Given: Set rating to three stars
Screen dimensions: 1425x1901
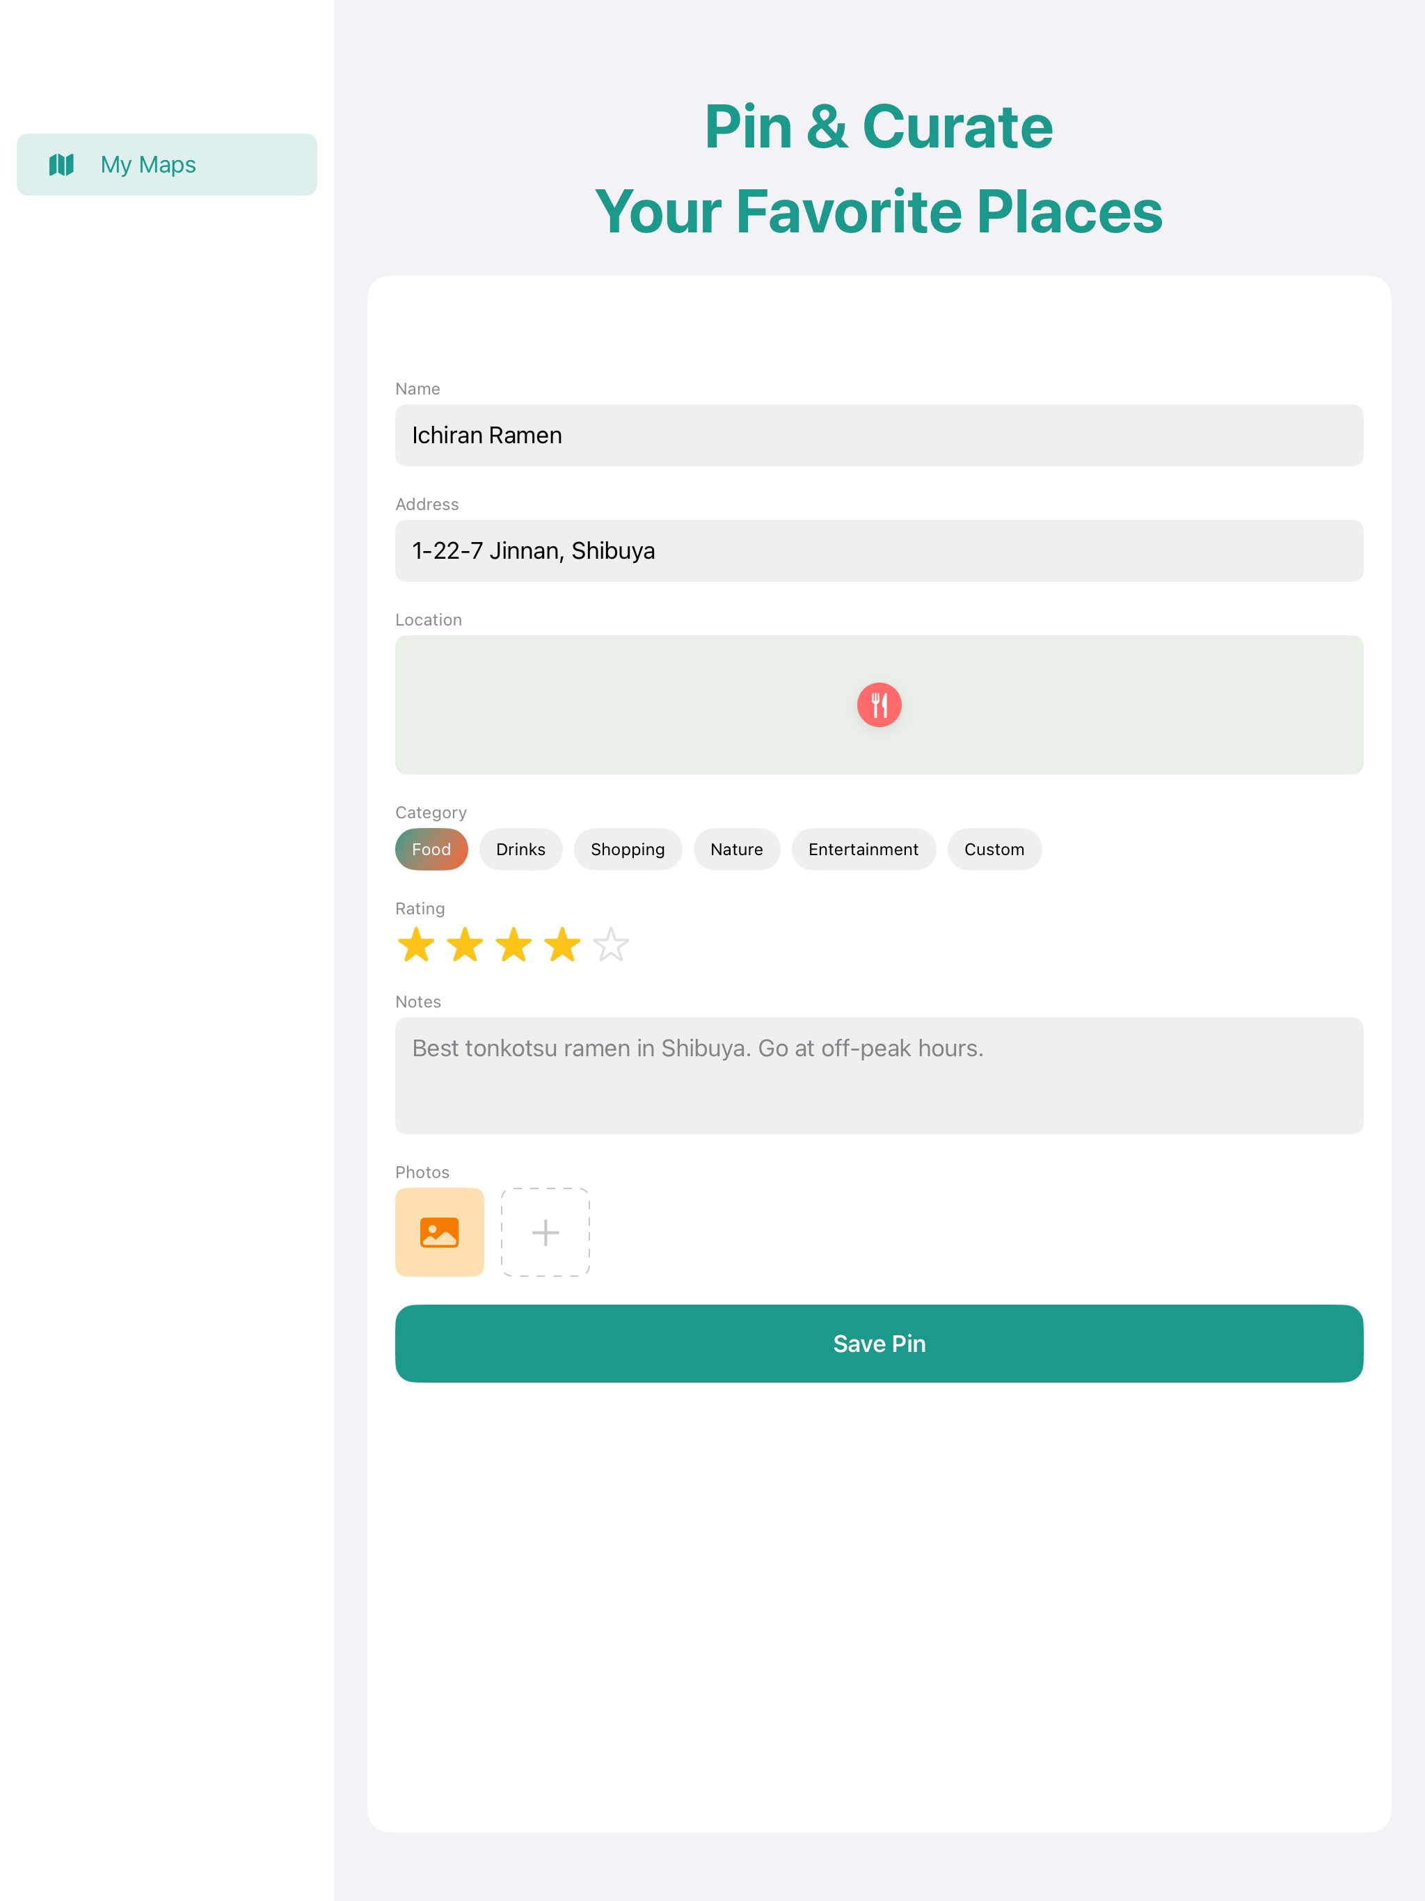Looking at the screenshot, I should coord(514,944).
